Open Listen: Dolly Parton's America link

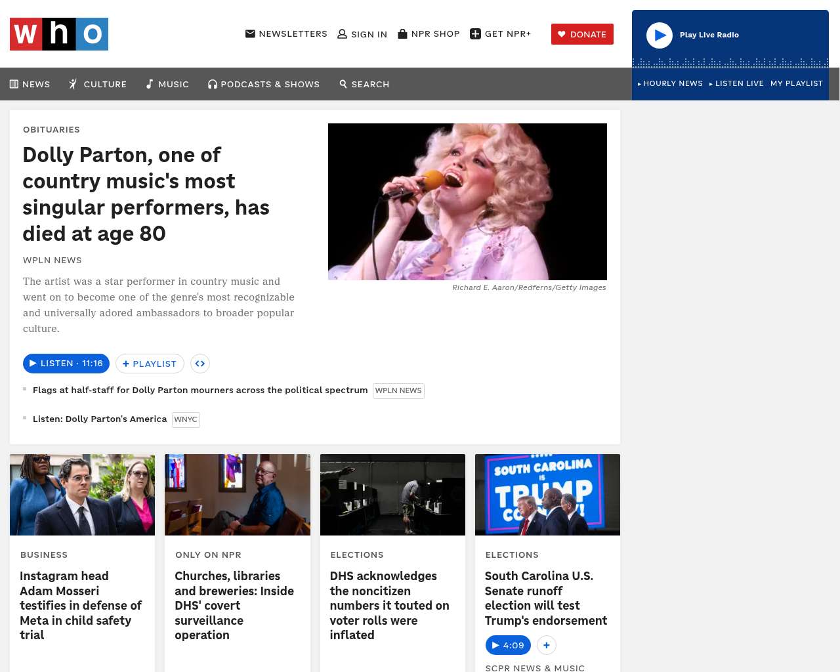tap(100, 419)
